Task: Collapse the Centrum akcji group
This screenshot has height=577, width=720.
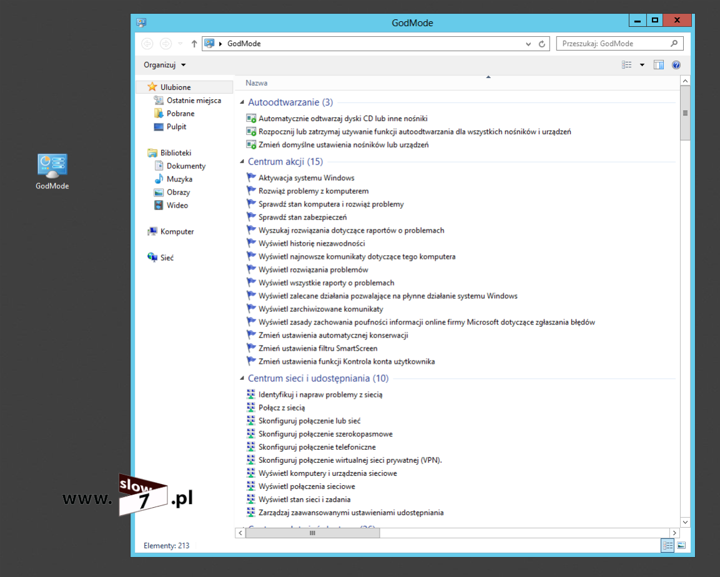Action: pyautogui.click(x=242, y=162)
